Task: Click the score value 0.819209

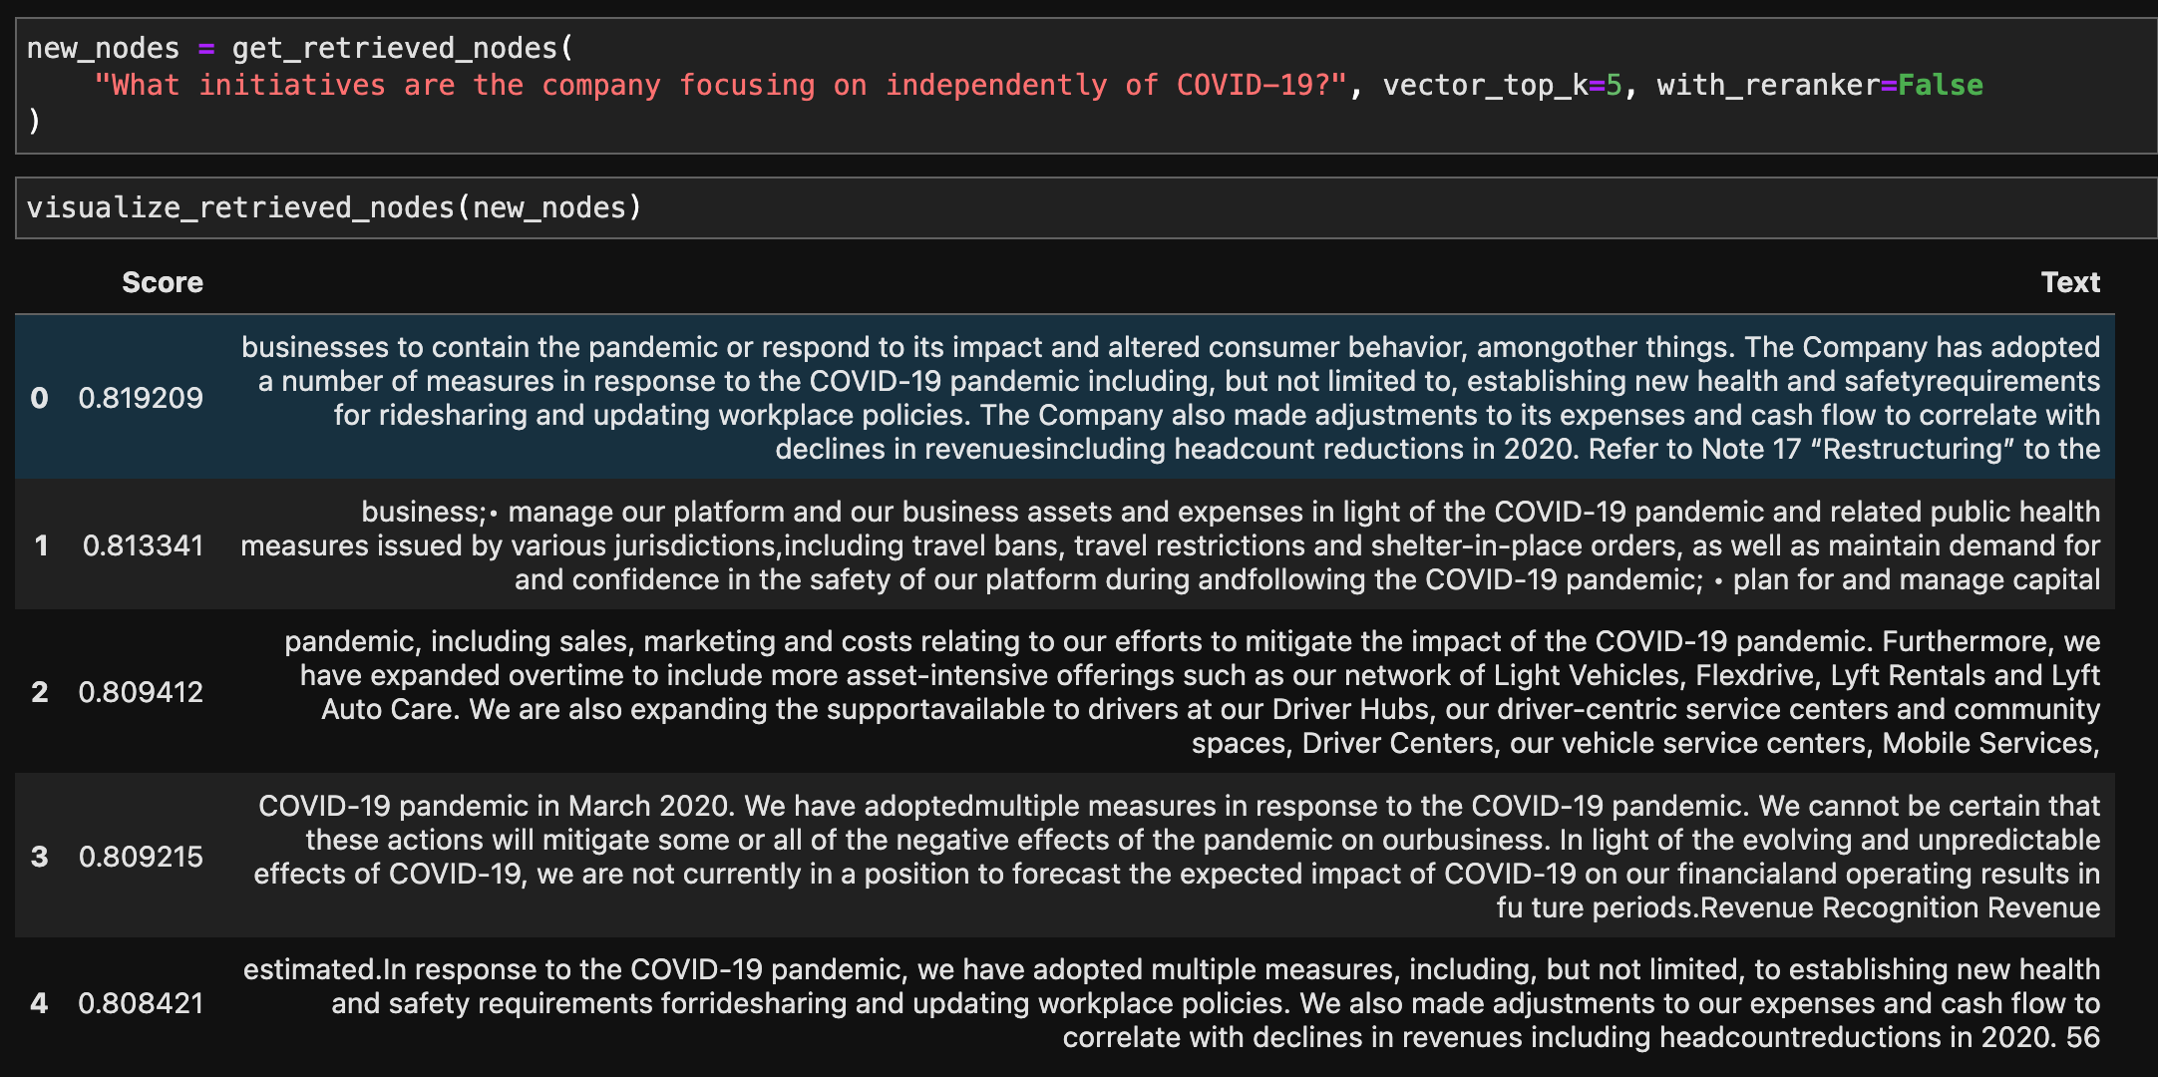Action: point(141,398)
